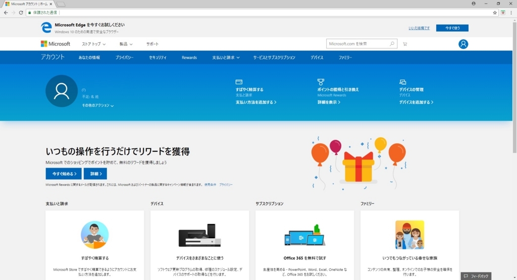The width and height of the screenshot is (517, 280).
Task: Click the 今すぐ使う button
Action: pyautogui.click(x=452, y=28)
